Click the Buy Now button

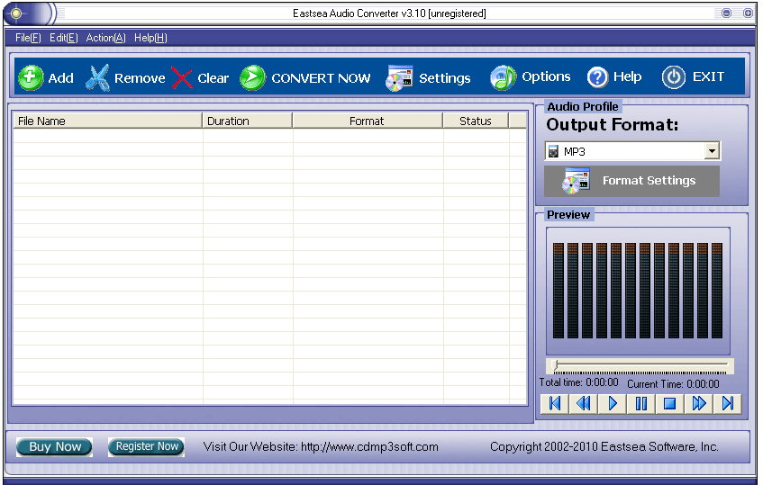pos(54,446)
